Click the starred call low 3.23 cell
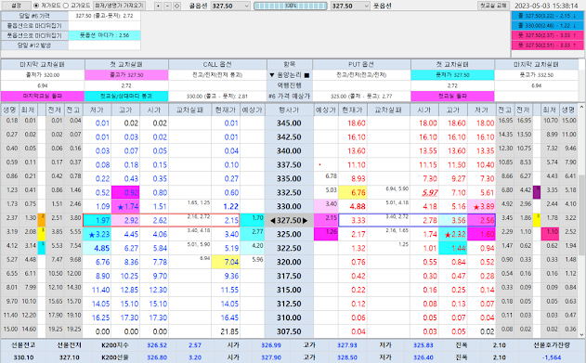 tap(97, 235)
